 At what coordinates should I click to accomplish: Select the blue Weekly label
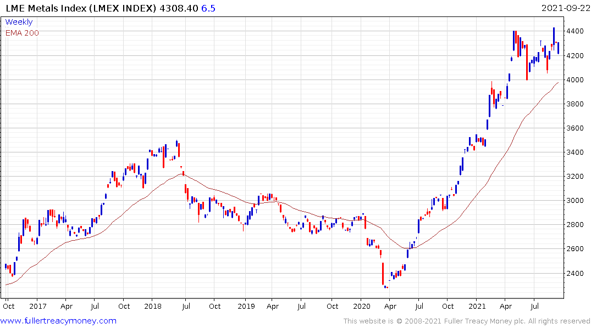pos(19,22)
